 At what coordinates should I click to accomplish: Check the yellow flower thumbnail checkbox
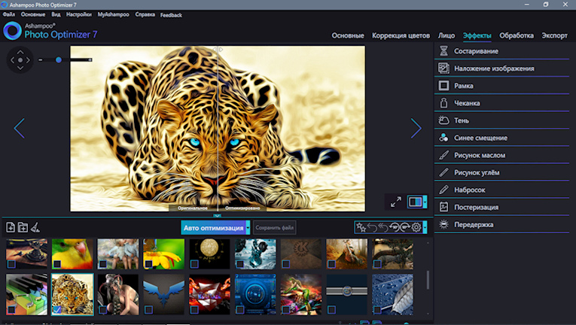[148, 263]
